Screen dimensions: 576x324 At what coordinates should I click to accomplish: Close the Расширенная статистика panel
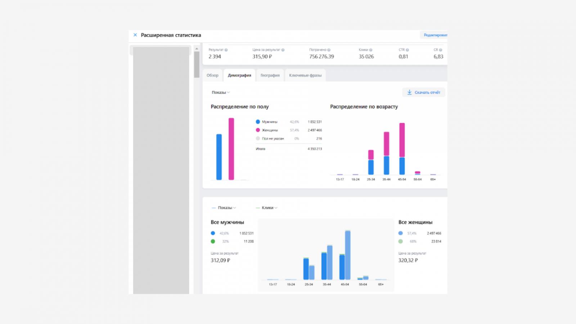pyautogui.click(x=135, y=35)
